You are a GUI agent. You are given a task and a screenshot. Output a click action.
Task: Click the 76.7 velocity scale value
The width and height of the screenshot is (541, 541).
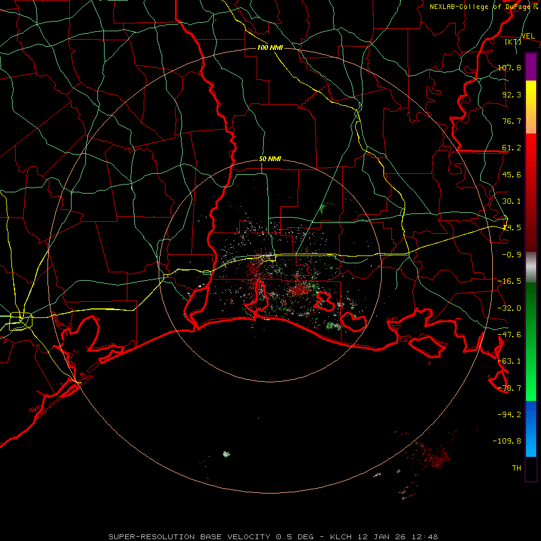tap(512, 121)
